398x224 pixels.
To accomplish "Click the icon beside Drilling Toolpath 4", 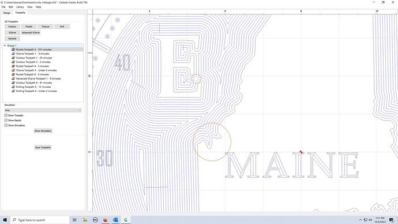I will [13, 91].
